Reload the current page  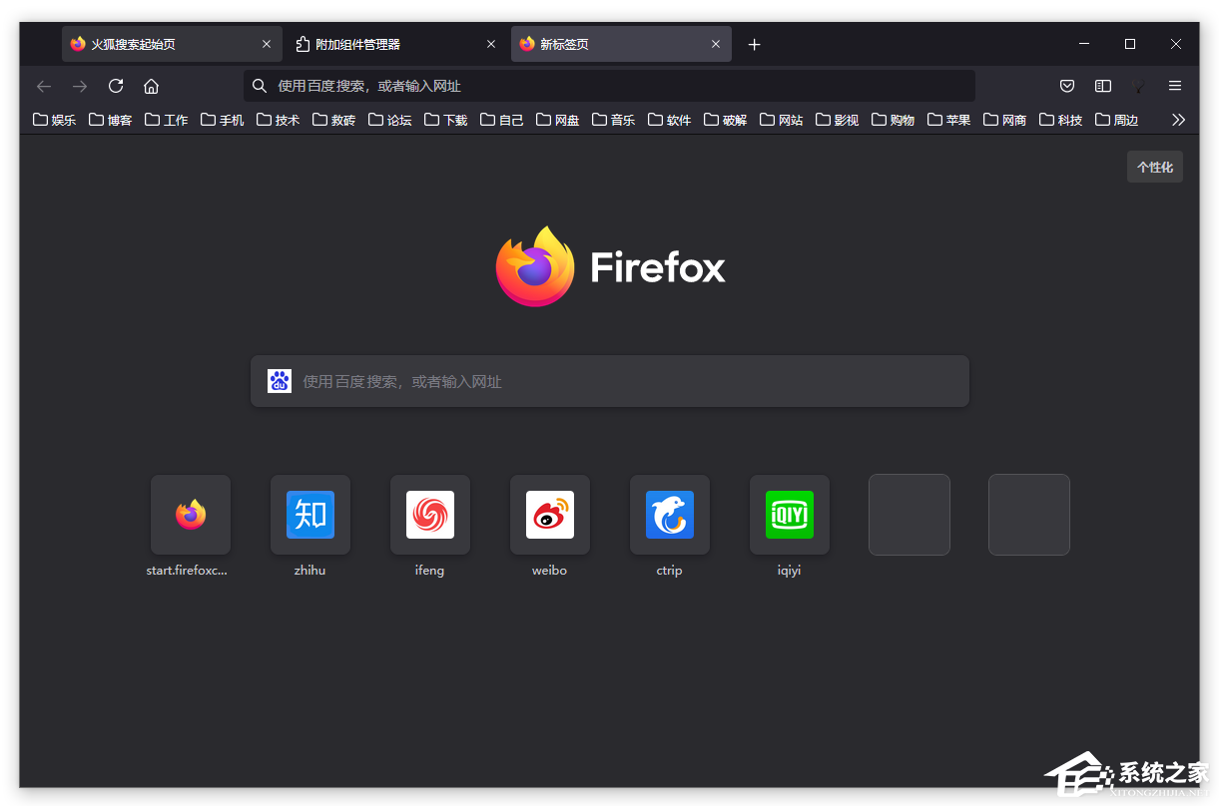pos(115,86)
